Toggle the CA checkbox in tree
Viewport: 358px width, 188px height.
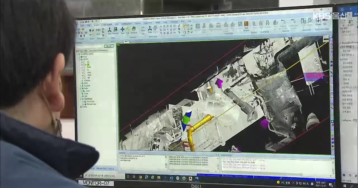coord(84,62)
